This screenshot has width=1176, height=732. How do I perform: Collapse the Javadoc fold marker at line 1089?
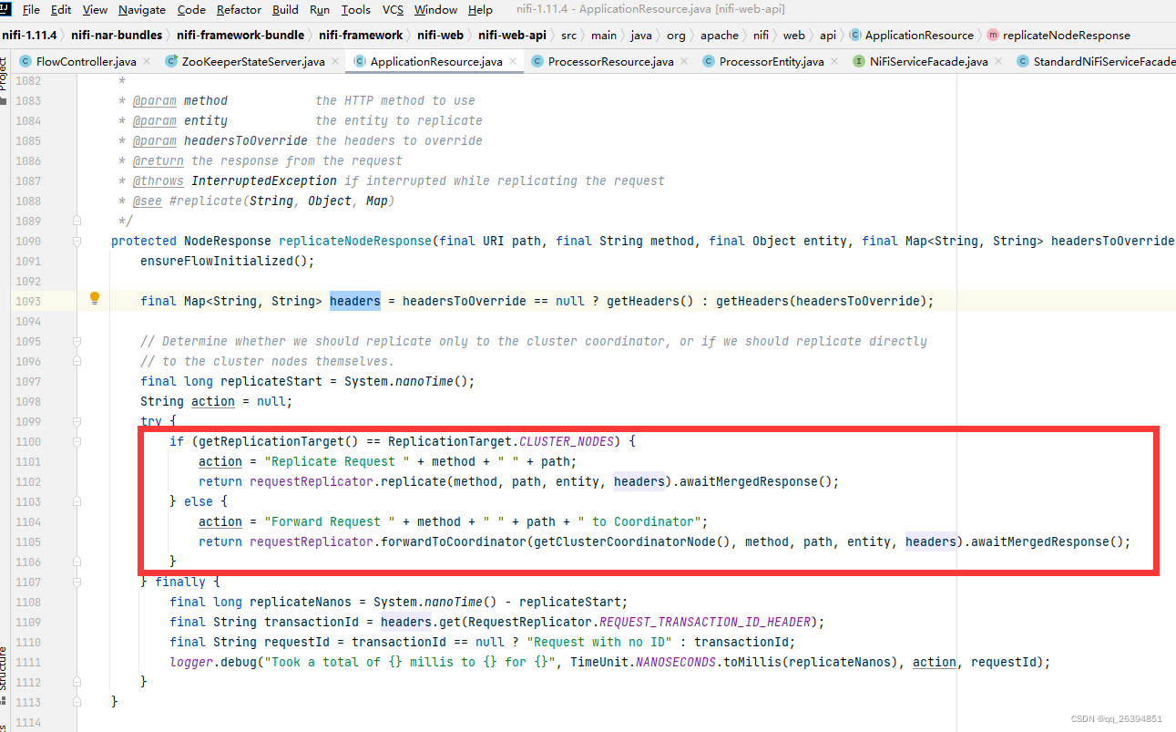[77, 221]
